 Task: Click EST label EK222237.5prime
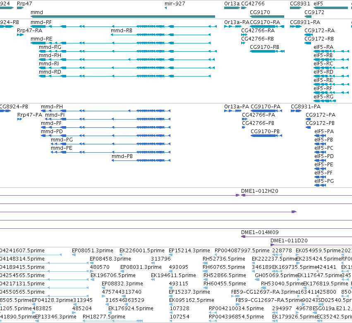pos(274,259)
